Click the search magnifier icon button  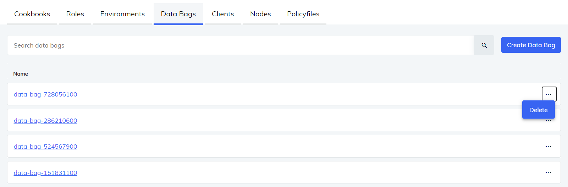pos(484,45)
